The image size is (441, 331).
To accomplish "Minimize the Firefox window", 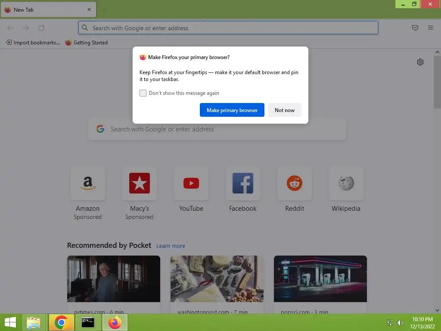I will 403,4.
